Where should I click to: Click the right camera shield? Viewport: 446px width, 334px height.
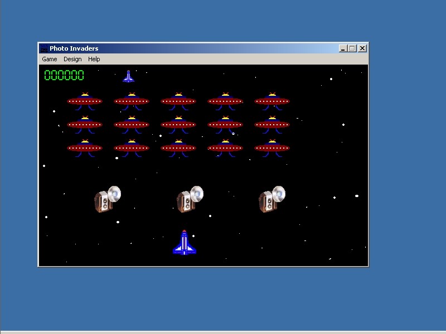click(x=272, y=199)
